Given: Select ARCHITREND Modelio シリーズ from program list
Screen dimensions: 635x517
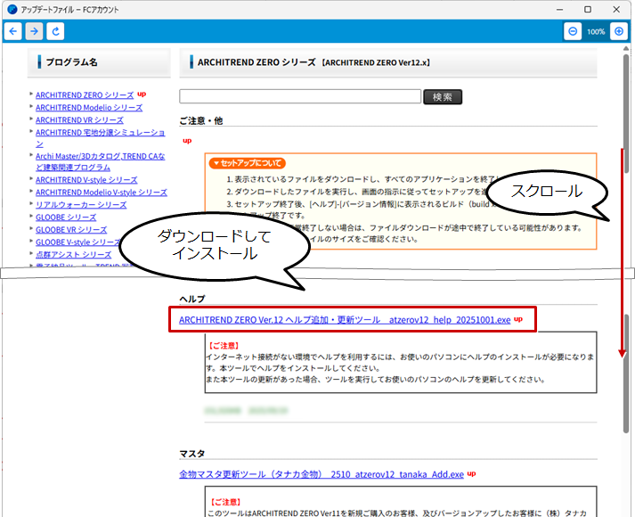Looking at the screenshot, I should point(88,107).
